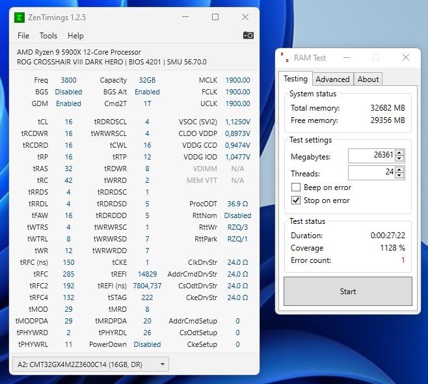Increase Megabytes with the up arrow
This screenshot has height=384, width=428.
click(x=399, y=153)
